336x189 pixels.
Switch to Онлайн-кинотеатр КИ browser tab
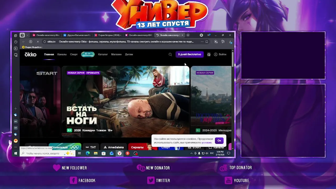[x=138, y=35]
